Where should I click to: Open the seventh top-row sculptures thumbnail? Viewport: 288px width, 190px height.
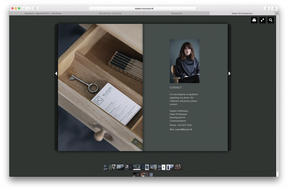pos(153,167)
